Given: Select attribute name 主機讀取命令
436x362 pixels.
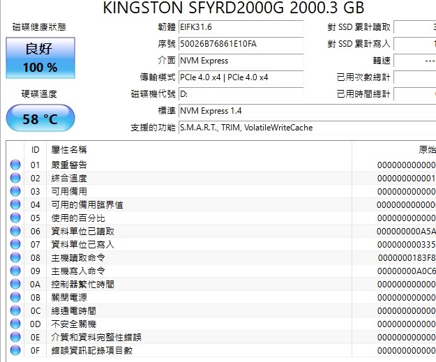Looking at the screenshot, I should point(78,258).
